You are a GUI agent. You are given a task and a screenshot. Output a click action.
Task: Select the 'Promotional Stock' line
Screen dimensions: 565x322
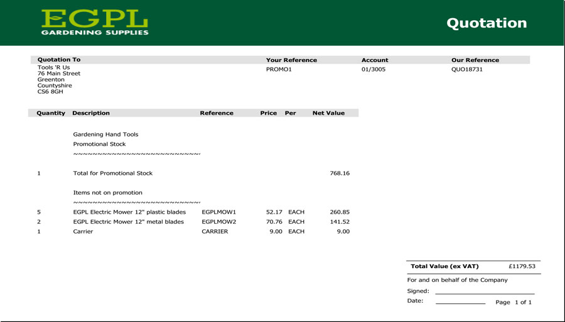[99, 144]
